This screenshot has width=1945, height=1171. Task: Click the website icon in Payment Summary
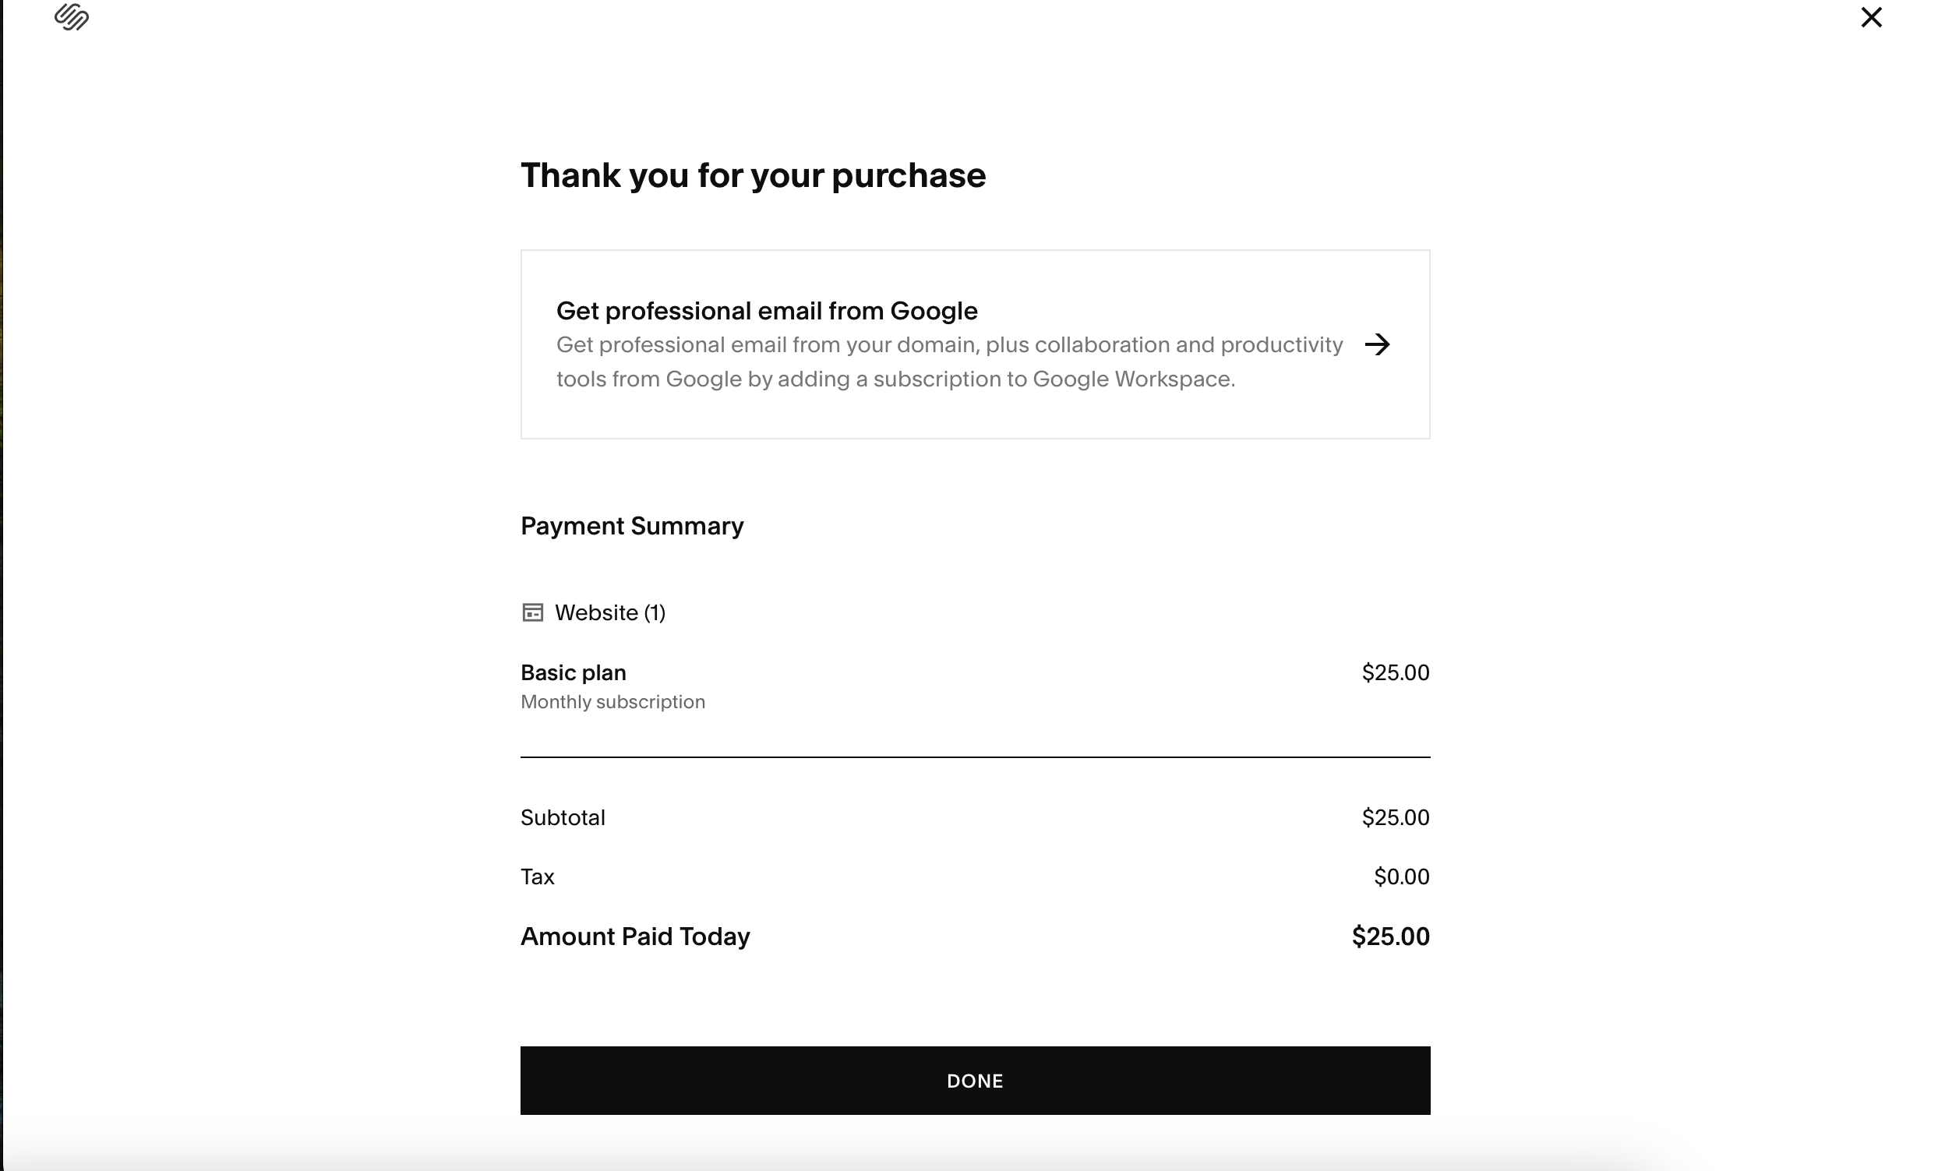532,613
